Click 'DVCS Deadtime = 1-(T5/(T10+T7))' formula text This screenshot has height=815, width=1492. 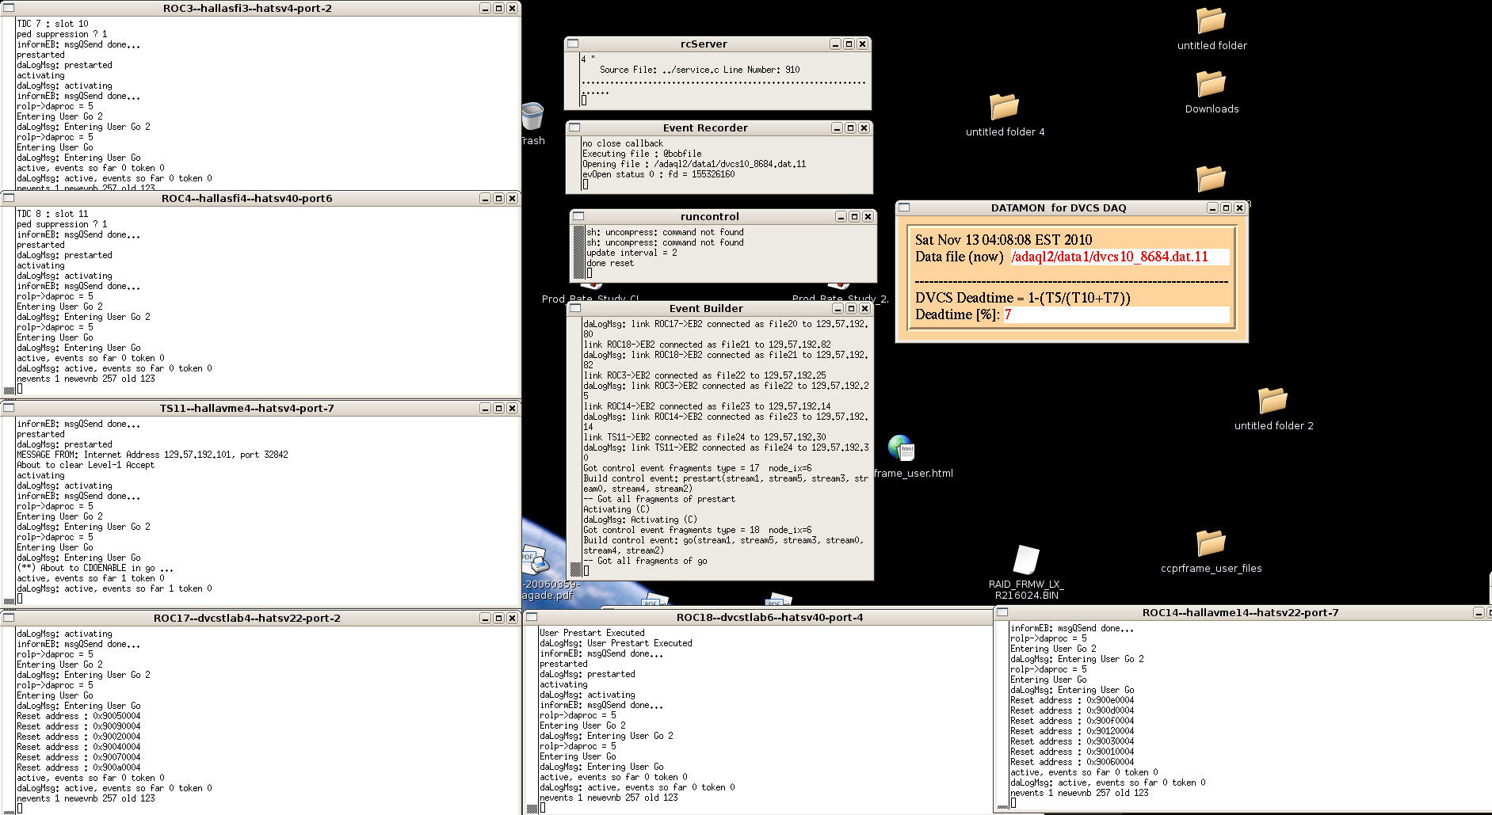click(x=1022, y=298)
